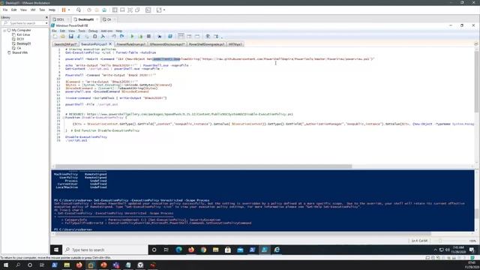Click the Library search field
480x270 pixels.
[25, 23]
